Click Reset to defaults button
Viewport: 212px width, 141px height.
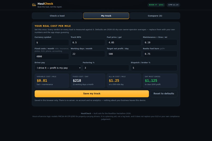tap(164, 94)
